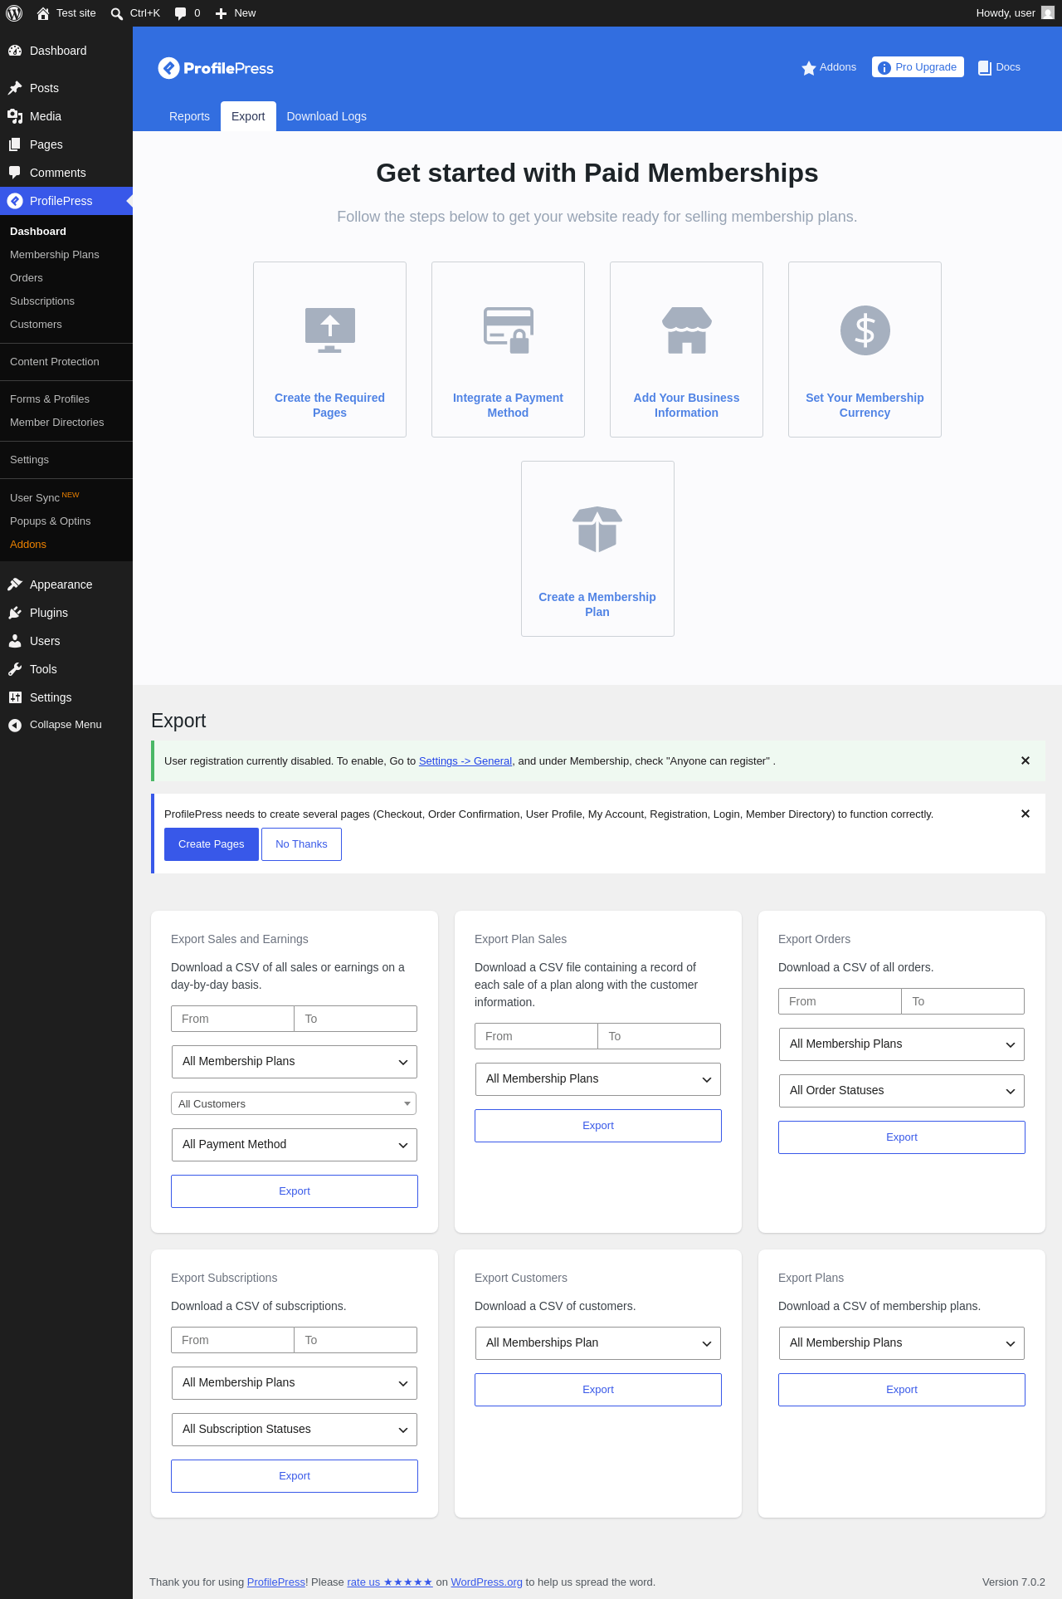This screenshot has height=1599, width=1062.
Task: Open All Membership Plans dropdown in Sales and Earnings
Action: pos(295,1062)
